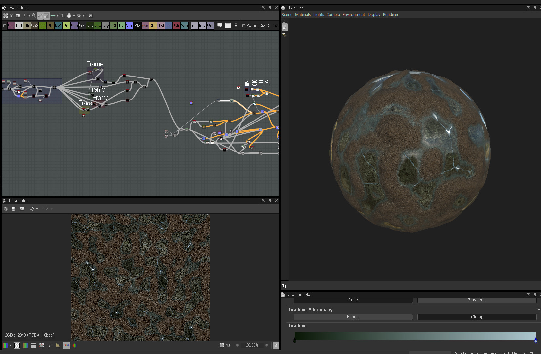Viewport: 541px width, 354px height.
Task: Open the Materials menu in 3D View
Action: click(x=303, y=14)
